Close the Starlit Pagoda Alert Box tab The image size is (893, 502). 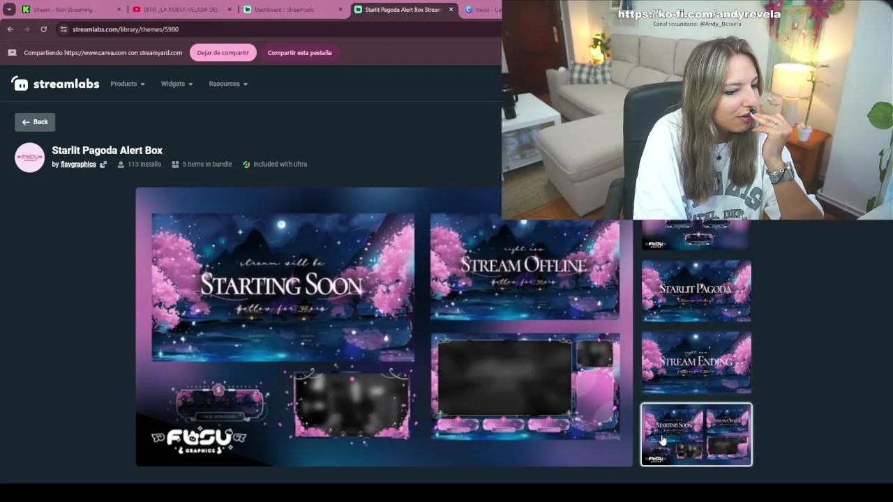451,10
